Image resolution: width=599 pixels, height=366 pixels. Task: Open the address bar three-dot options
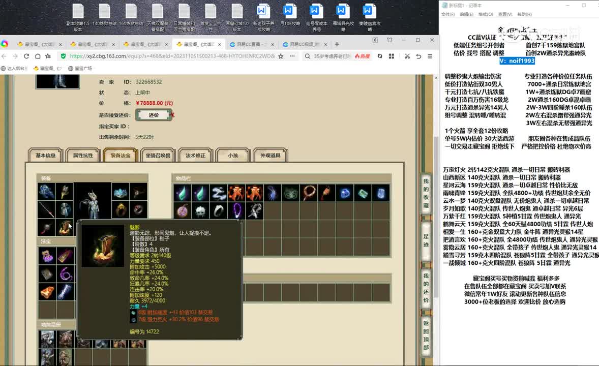coord(292,56)
